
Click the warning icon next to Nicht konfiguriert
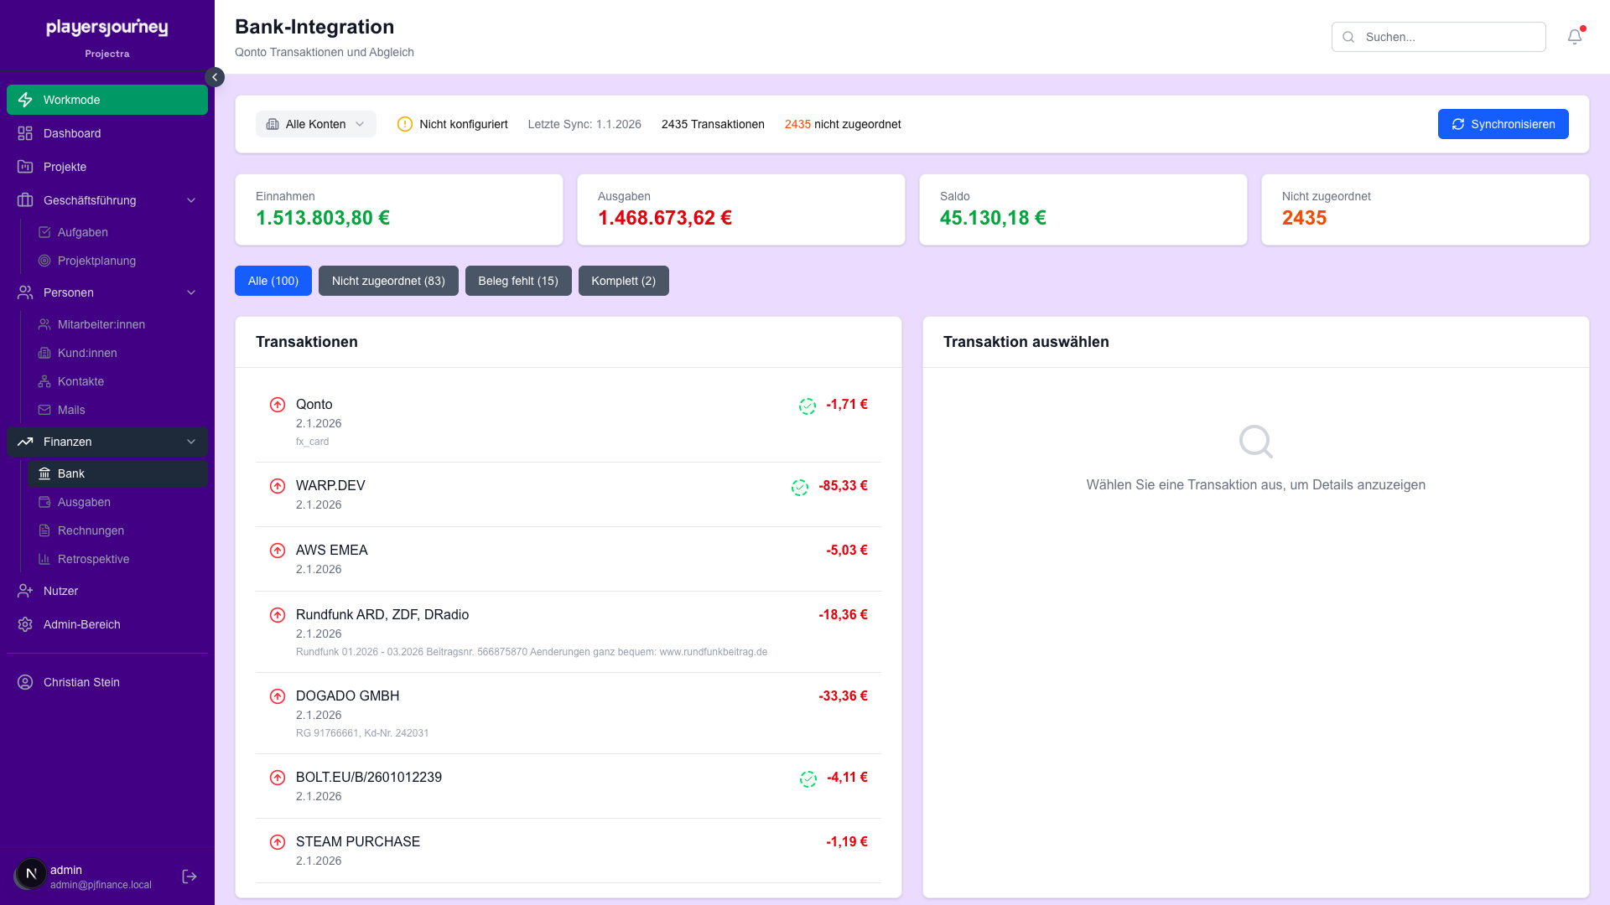coord(405,124)
